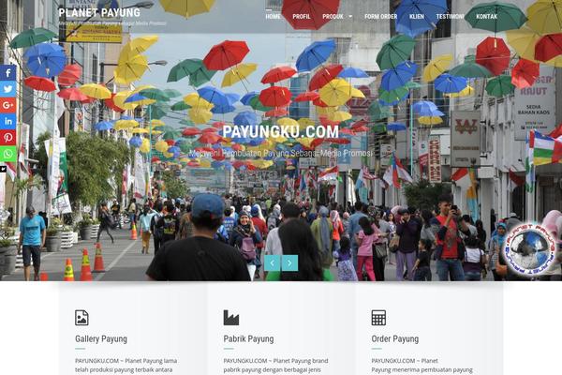This screenshot has height=375, width=562.
Task: Open the FORM ORDER page
Action: pyautogui.click(x=380, y=17)
